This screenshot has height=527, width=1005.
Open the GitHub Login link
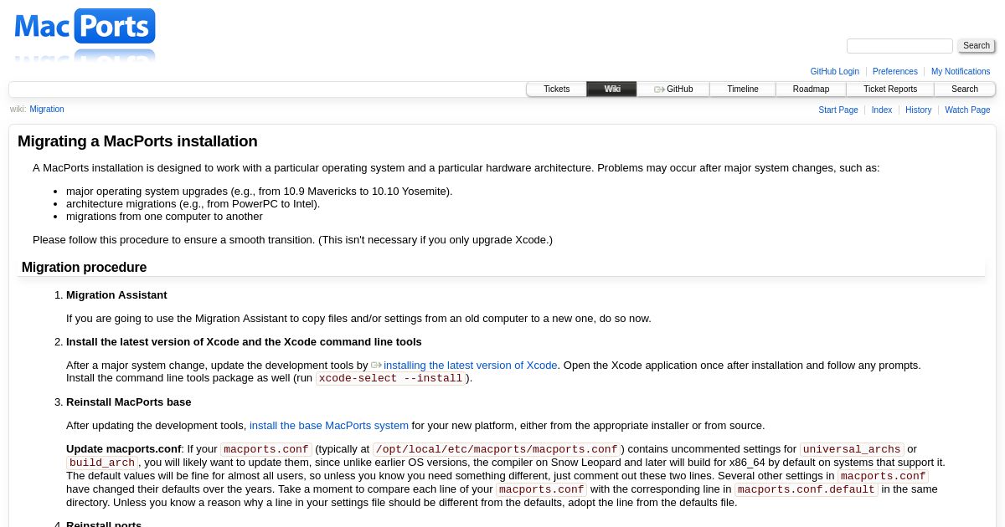[x=834, y=72]
